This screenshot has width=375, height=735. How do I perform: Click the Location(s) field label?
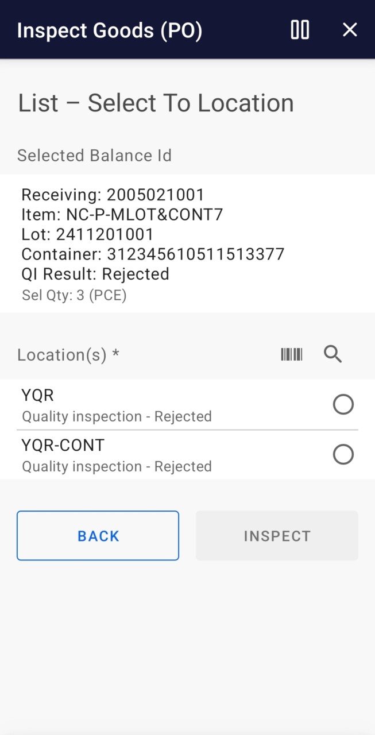coord(68,355)
